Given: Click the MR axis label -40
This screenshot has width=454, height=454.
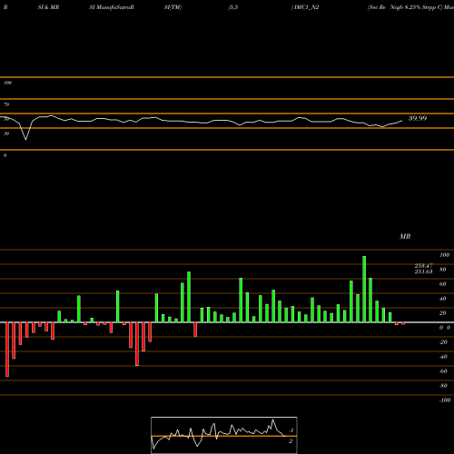Looking at the screenshot, I should pyautogui.click(x=443, y=357).
